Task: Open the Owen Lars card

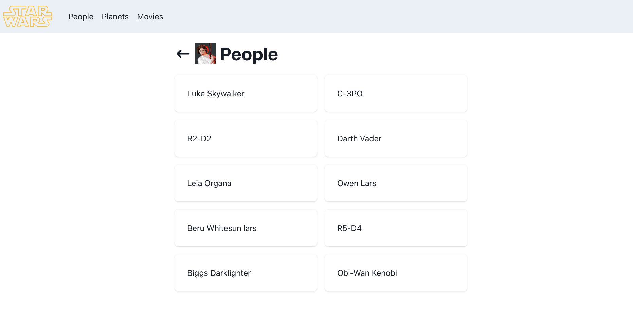Action: (x=396, y=183)
